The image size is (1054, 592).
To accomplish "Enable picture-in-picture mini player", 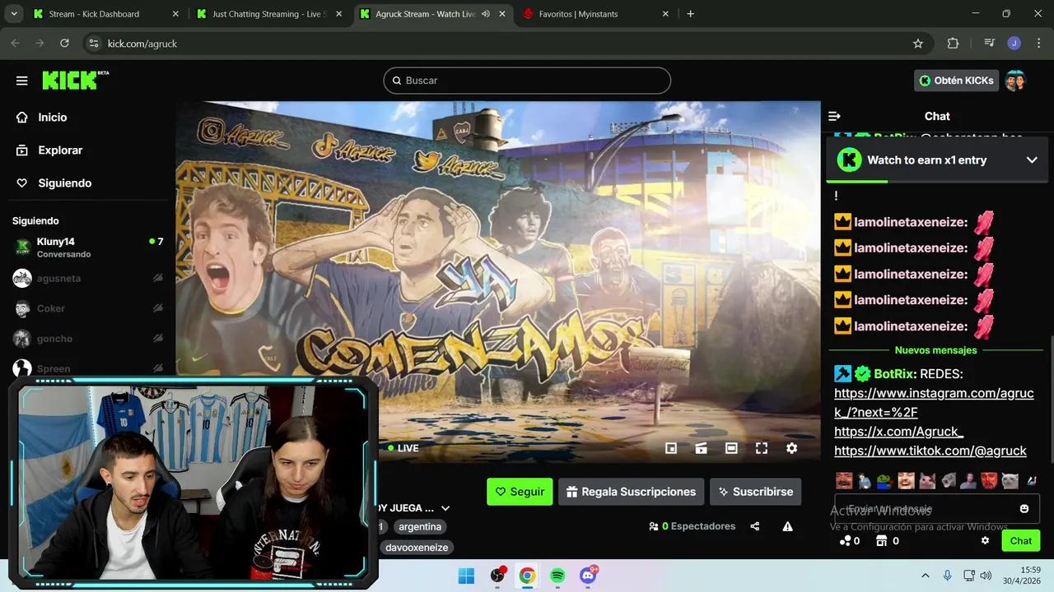I will pyautogui.click(x=671, y=448).
